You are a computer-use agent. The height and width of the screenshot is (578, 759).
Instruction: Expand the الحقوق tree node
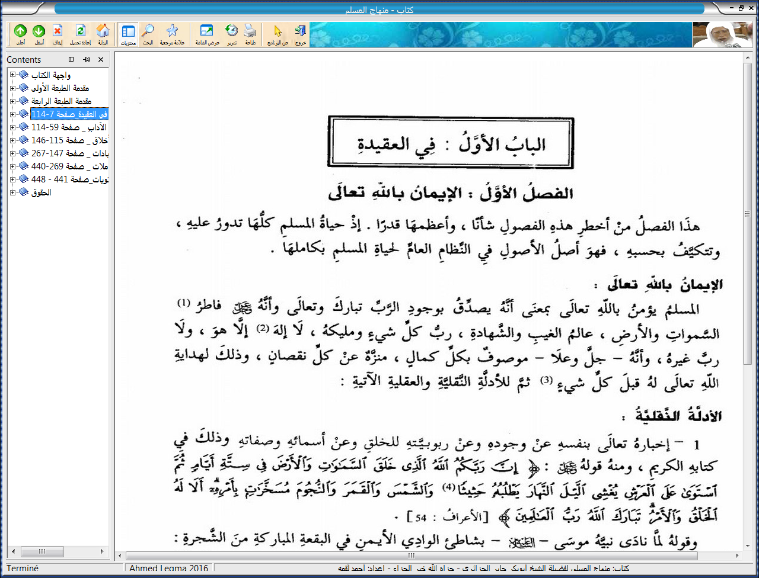coord(12,192)
